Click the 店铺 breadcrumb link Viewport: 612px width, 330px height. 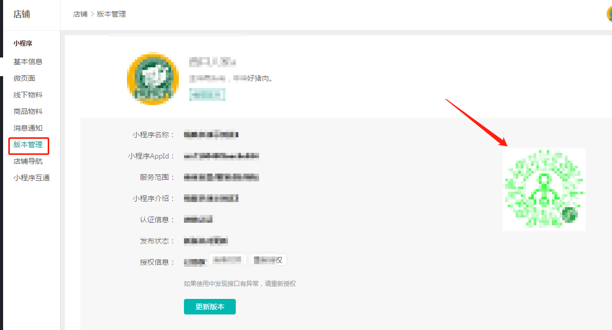point(80,15)
